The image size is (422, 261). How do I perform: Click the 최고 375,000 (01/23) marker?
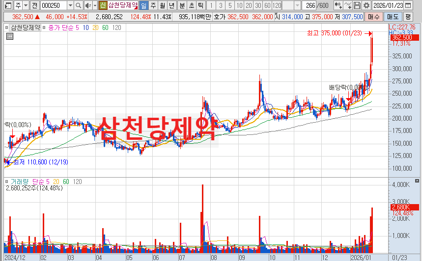[x=334, y=33]
